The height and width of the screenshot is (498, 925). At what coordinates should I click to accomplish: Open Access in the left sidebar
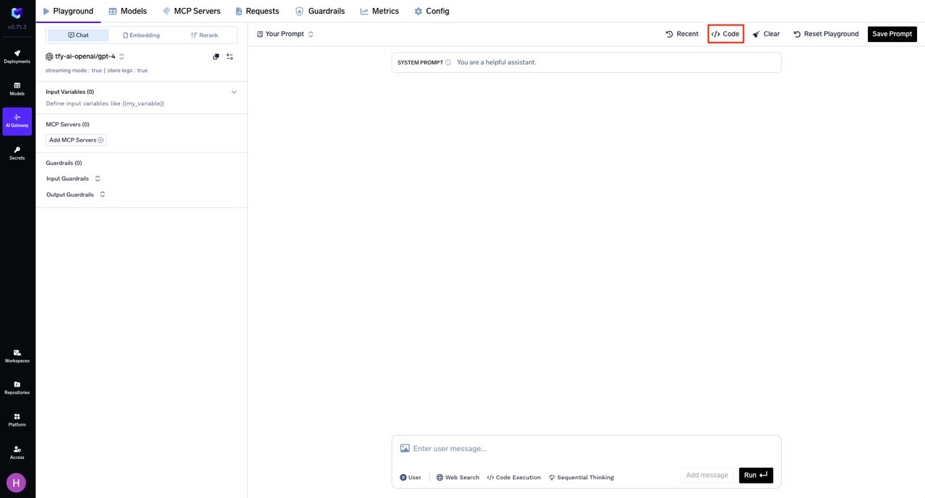pos(17,452)
